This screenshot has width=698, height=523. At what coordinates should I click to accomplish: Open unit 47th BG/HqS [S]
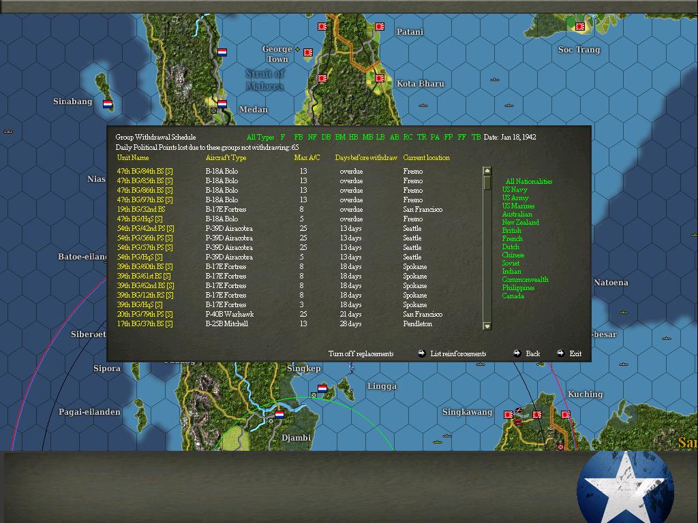pos(139,219)
